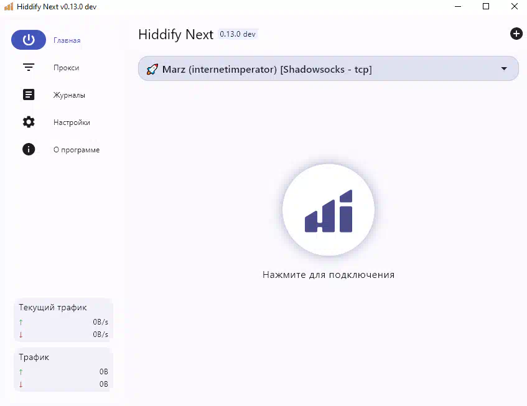Click the rocket icon in profile selector
The height and width of the screenshot is (406, 527).
click(152, 69)
